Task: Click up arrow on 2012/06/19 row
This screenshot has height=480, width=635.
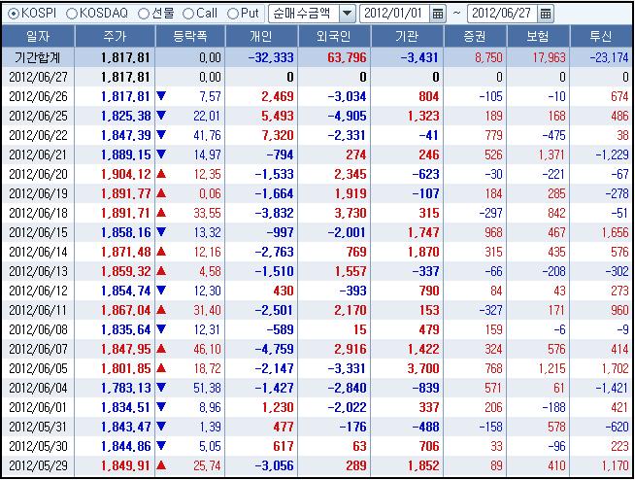Action: point(161,193)
